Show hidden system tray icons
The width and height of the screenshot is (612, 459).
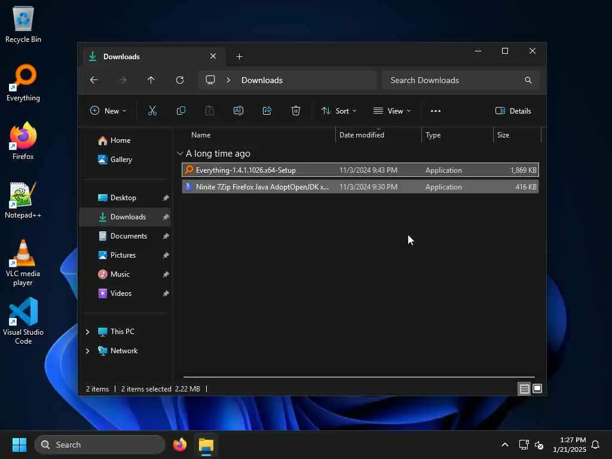click(x=504, y=445)
